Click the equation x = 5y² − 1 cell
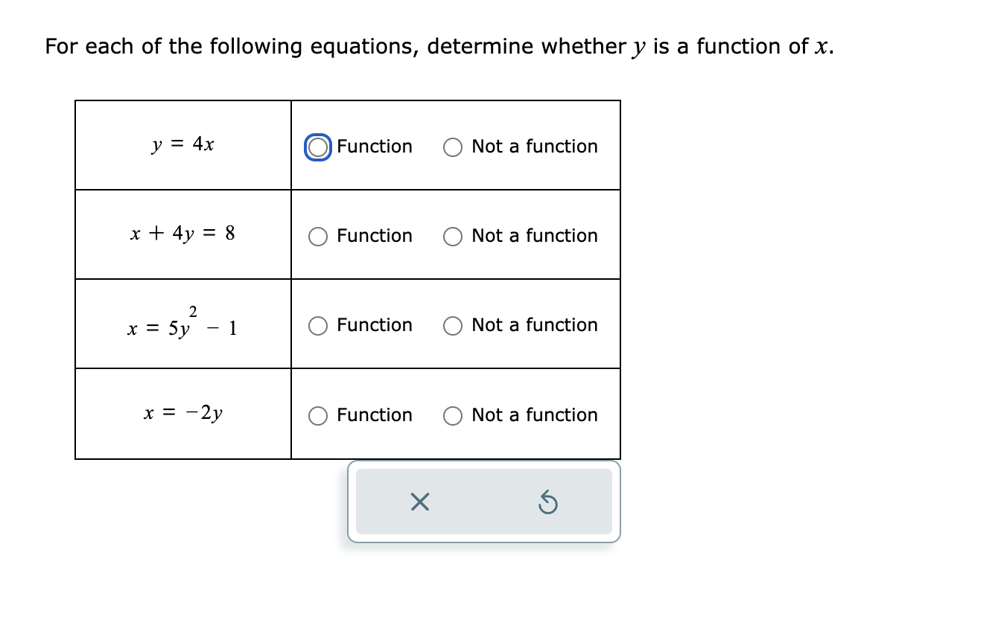The height and width of the screenshot is (631, 1001). point(182,323)
